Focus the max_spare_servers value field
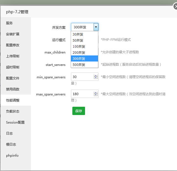The height and width of the screenshot is (171, 177). 82,94
